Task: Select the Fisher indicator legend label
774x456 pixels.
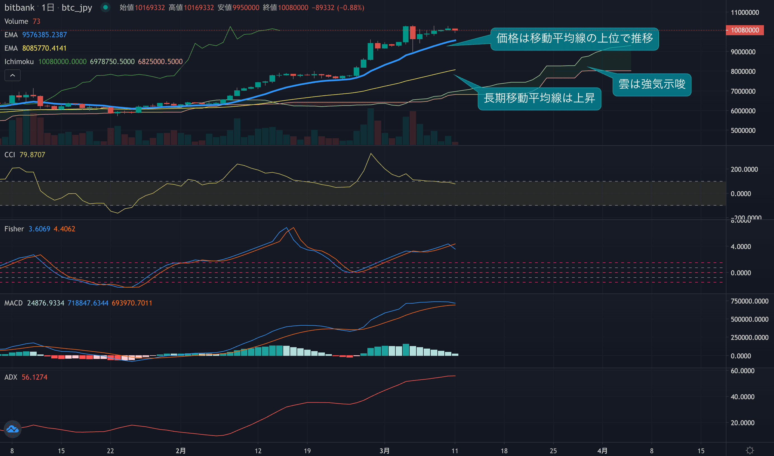Action: [14, 229]
